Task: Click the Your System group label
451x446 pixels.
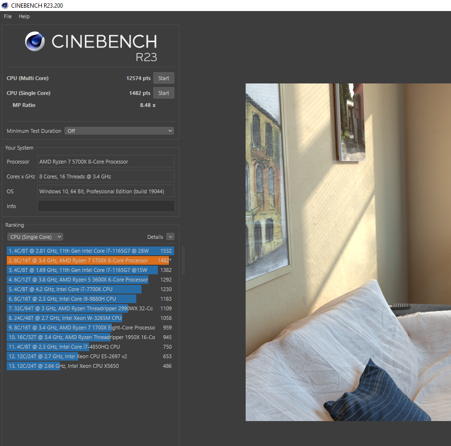Action: point(19,148)
